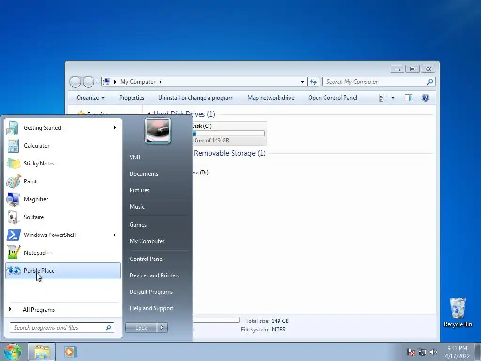Select the Local Disk (C:) drive

click(229, 133)
